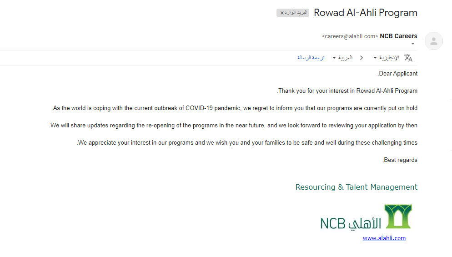Click the sender name NCB Careers

coord(398,36)
